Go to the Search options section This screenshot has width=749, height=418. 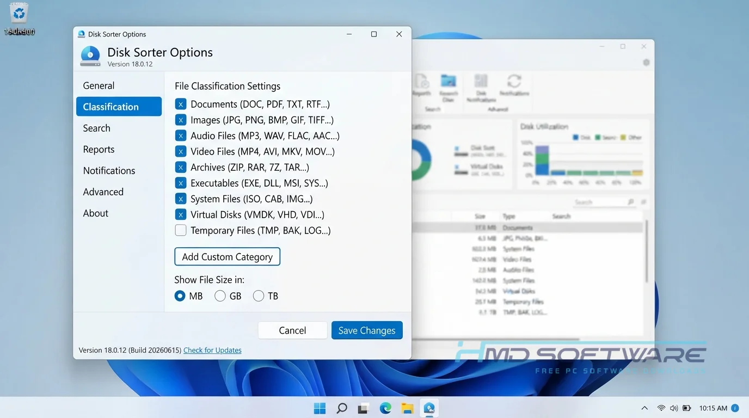click(119, 128)
